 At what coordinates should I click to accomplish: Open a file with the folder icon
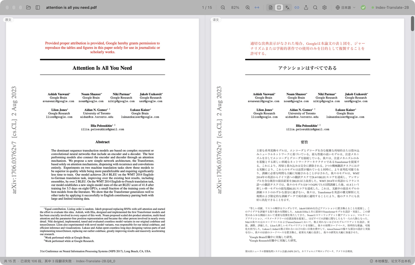coord(29,8)
